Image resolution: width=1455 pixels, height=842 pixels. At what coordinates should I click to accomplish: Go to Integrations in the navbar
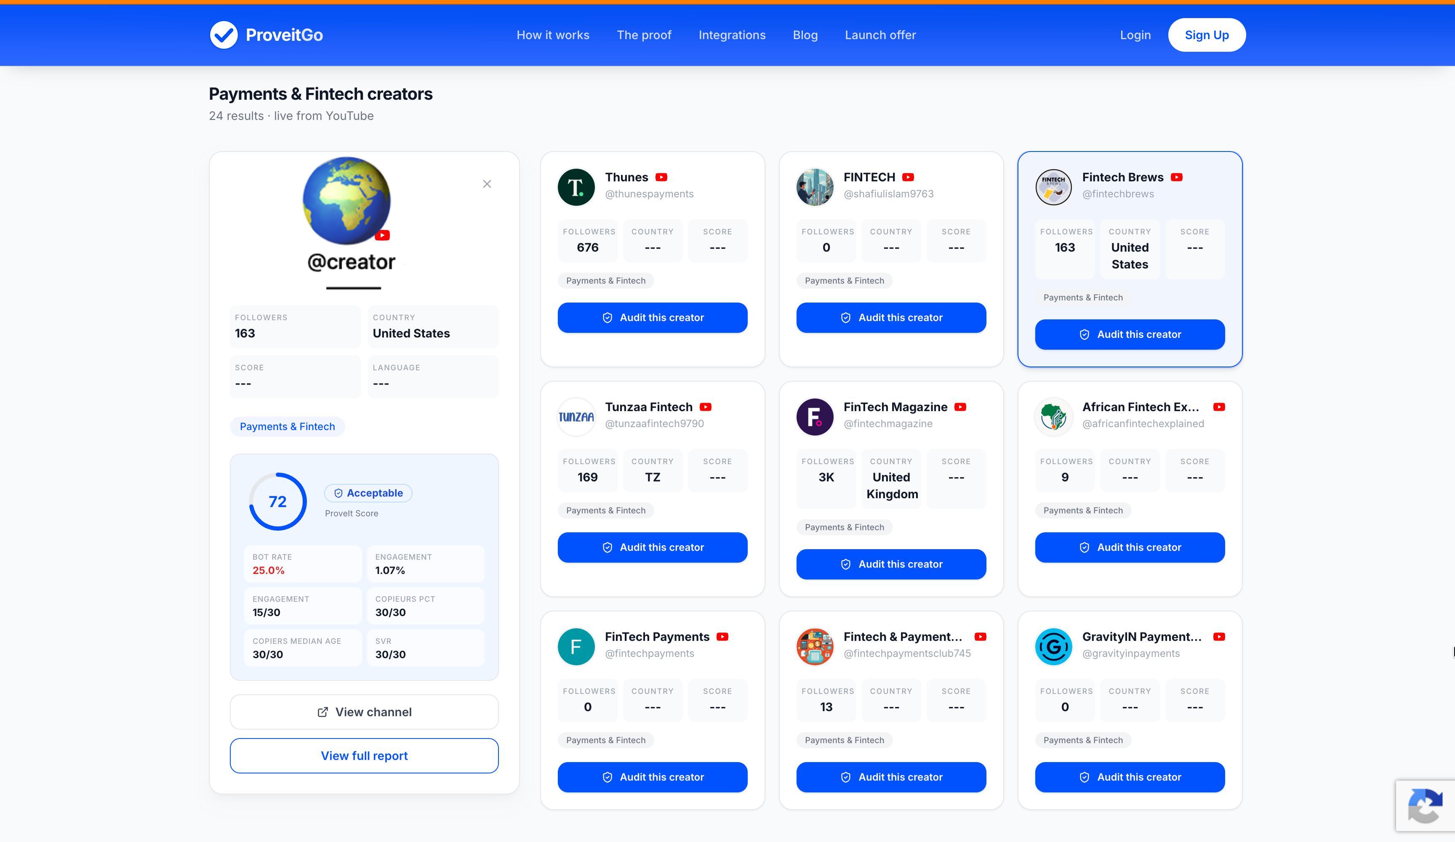[x=732, y=35]
